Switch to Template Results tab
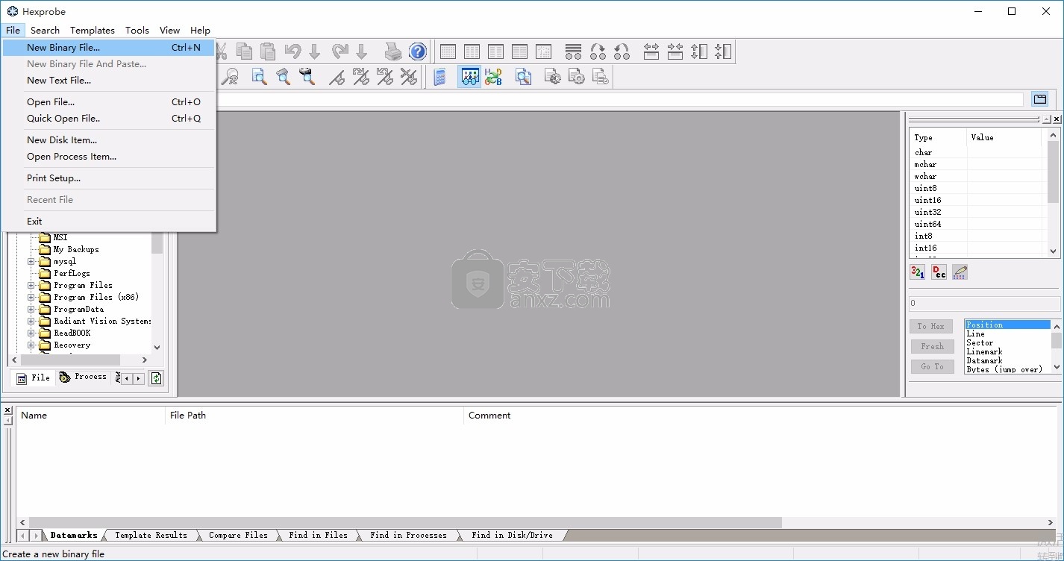This screenshot has height=561, width=1064. click(x=151, y=535)
